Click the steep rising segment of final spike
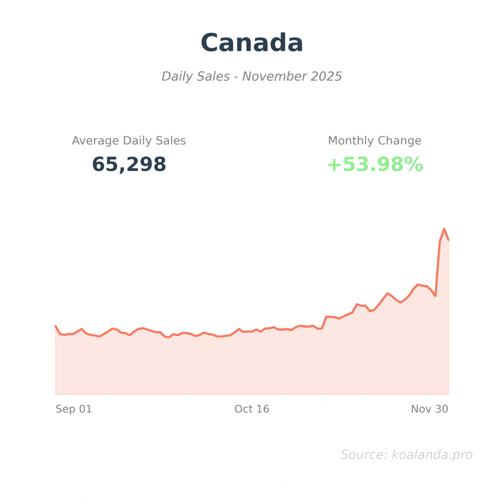The height and width of the screenshot is (504, 504). pos(438,268)
